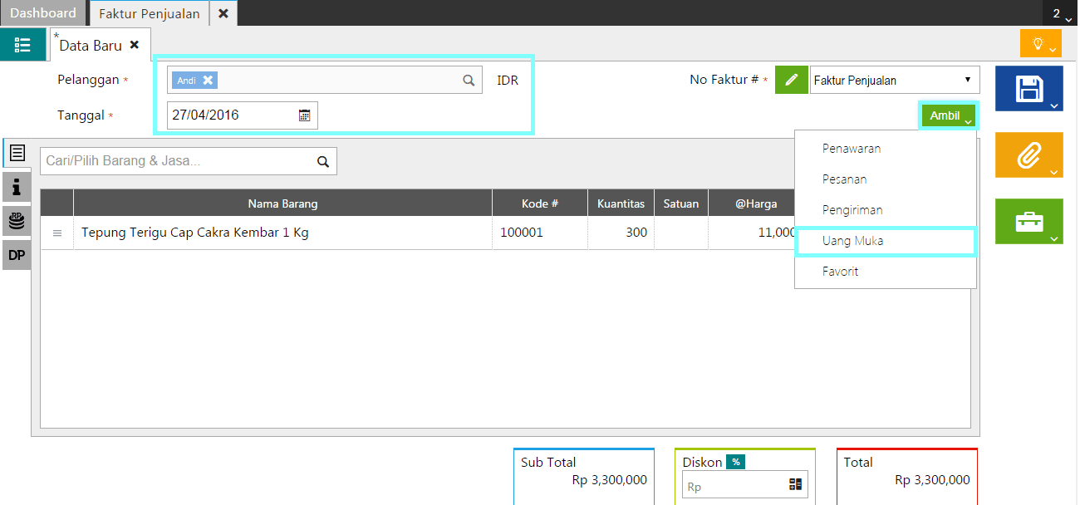Open the calendar picker for Tanggal
The width and height of the screenshot is (1080, 505).
[304, 115]
